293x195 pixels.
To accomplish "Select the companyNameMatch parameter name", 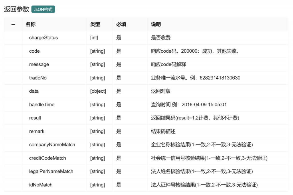I will pos(52,145).
